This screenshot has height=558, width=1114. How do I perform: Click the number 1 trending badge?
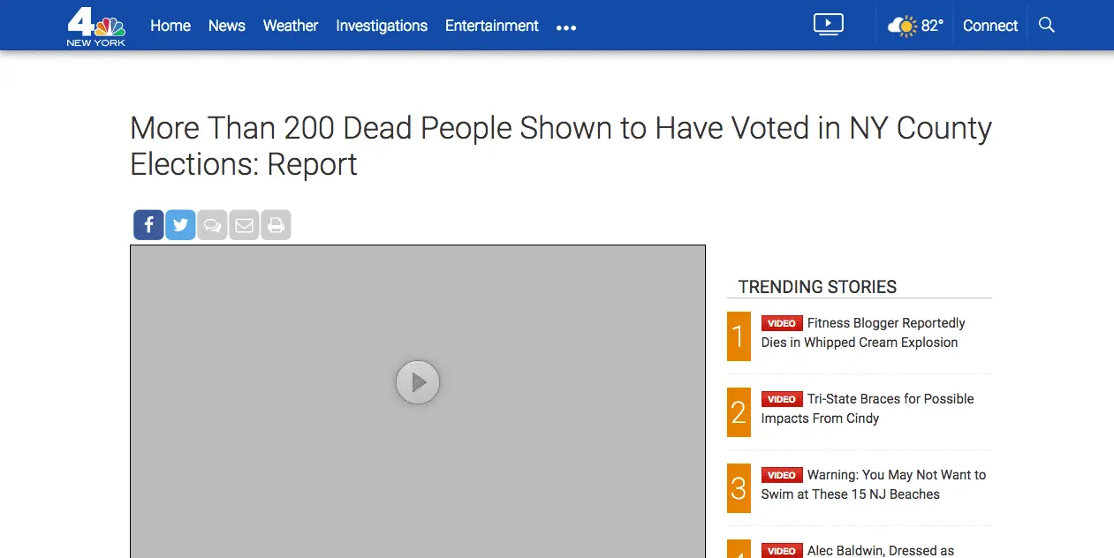coord(739,336)
